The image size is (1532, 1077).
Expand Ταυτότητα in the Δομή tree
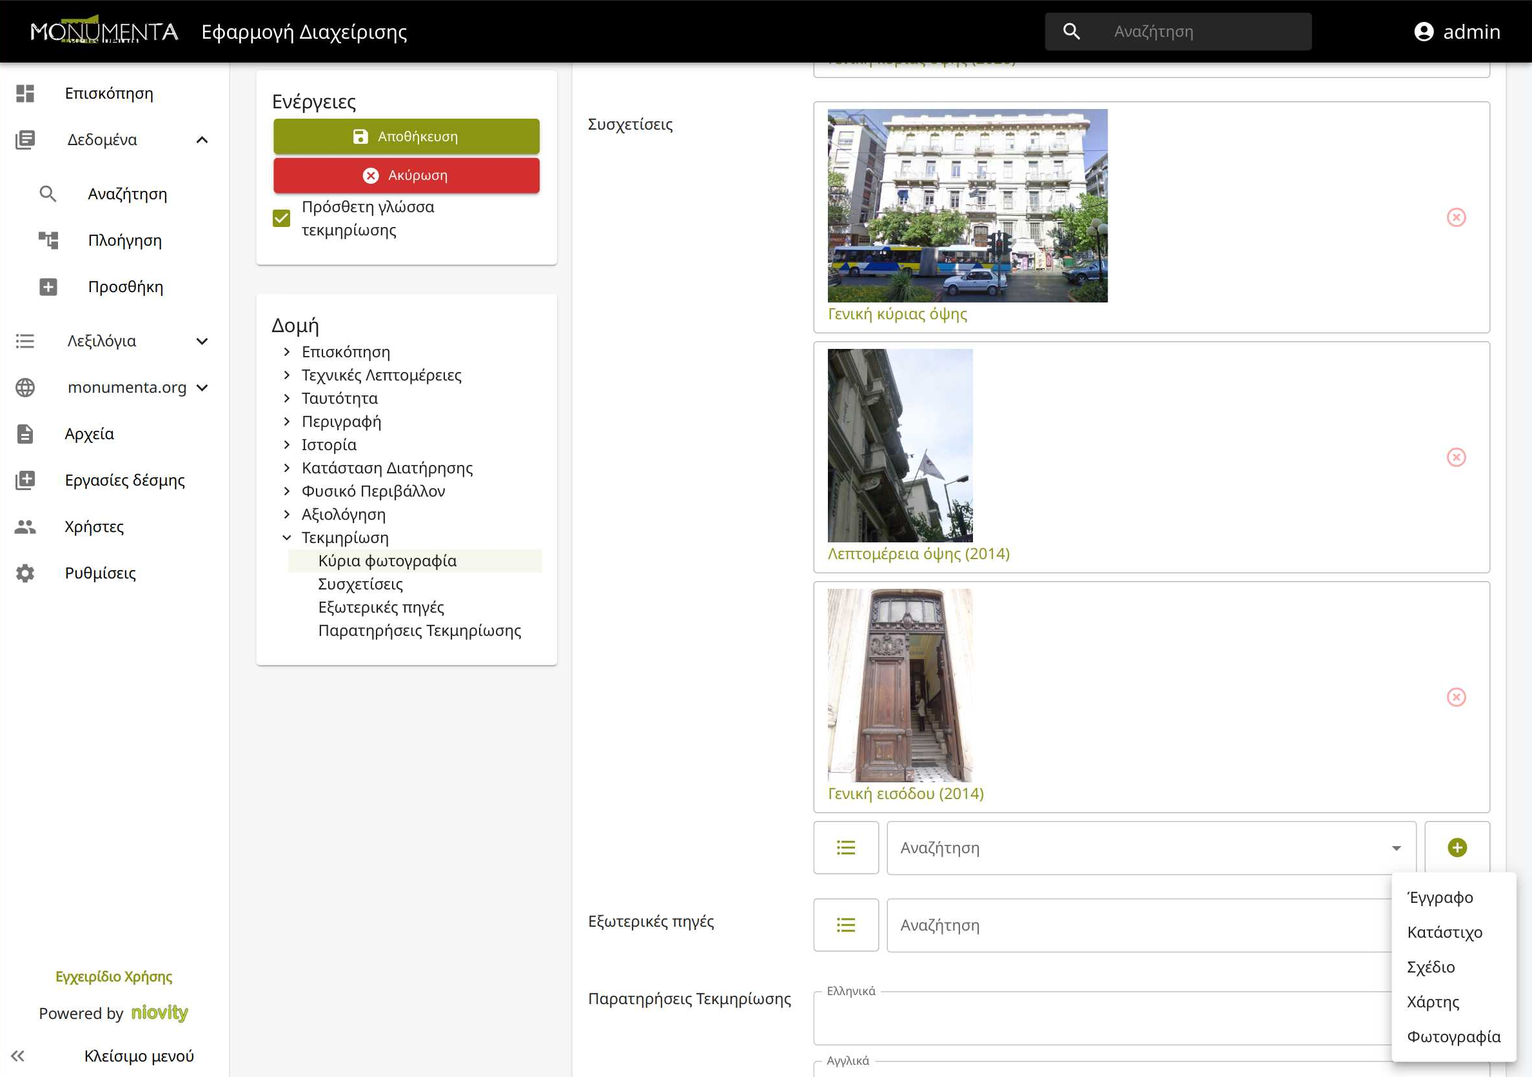tap(287, 399)
